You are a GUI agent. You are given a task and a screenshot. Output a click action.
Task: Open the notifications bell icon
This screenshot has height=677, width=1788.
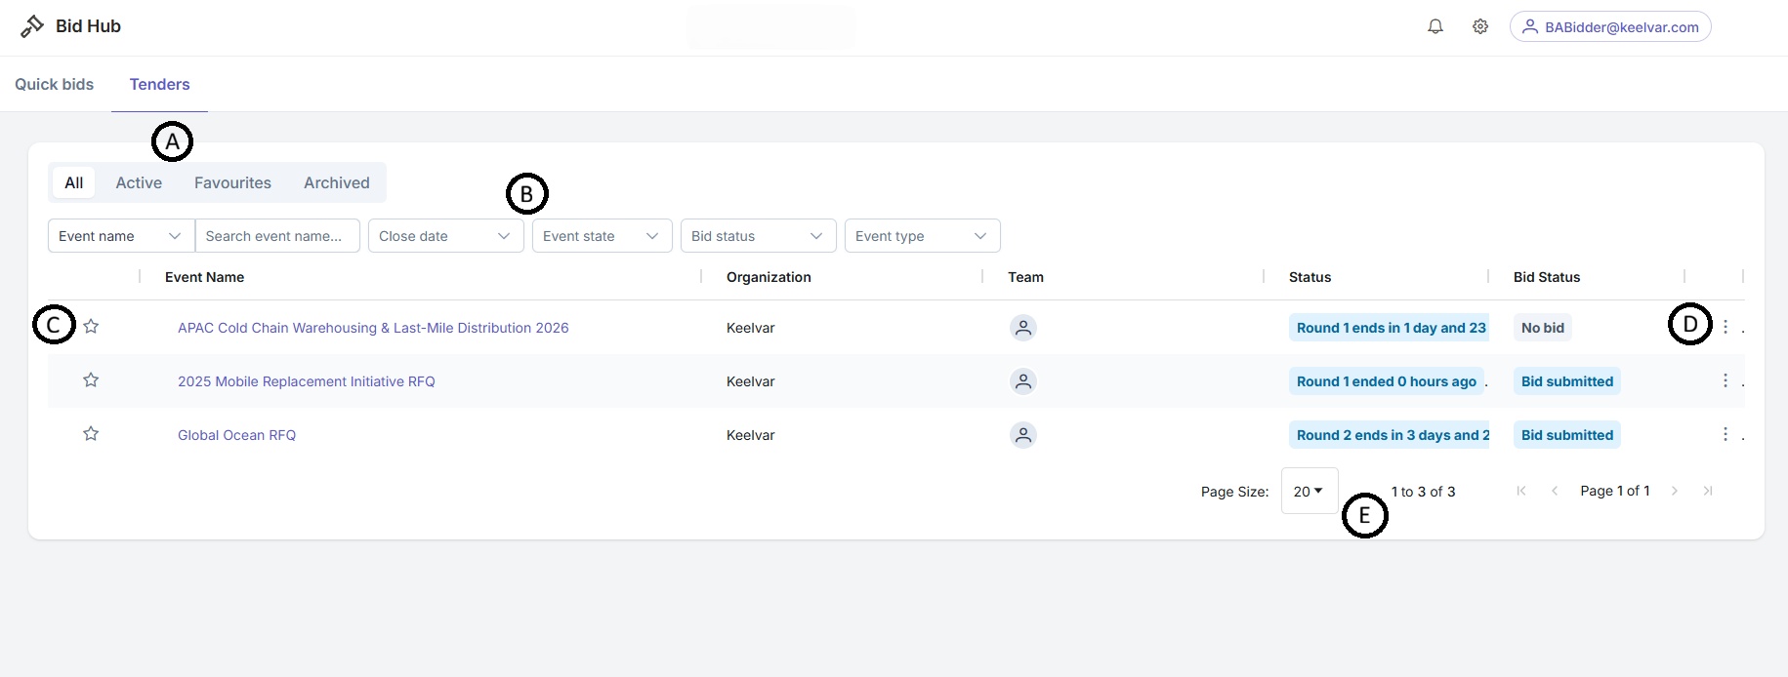[x=1435, y=27]
